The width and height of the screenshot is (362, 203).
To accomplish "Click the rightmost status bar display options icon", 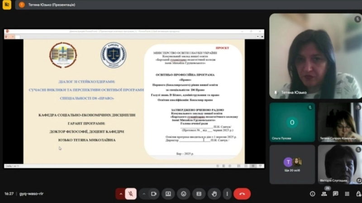I will pos(260,166).
